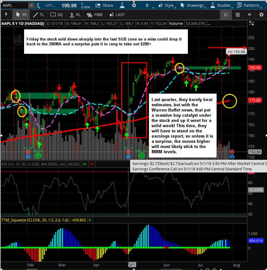Click the C: 169.1 close price readout
Image resolution: width=267 pixels, height=270 pixels.
click(x=127, y=23)
